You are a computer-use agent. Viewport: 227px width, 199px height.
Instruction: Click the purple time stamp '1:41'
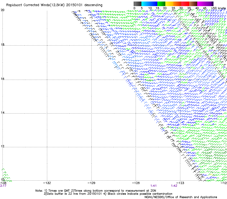point(153,186)
